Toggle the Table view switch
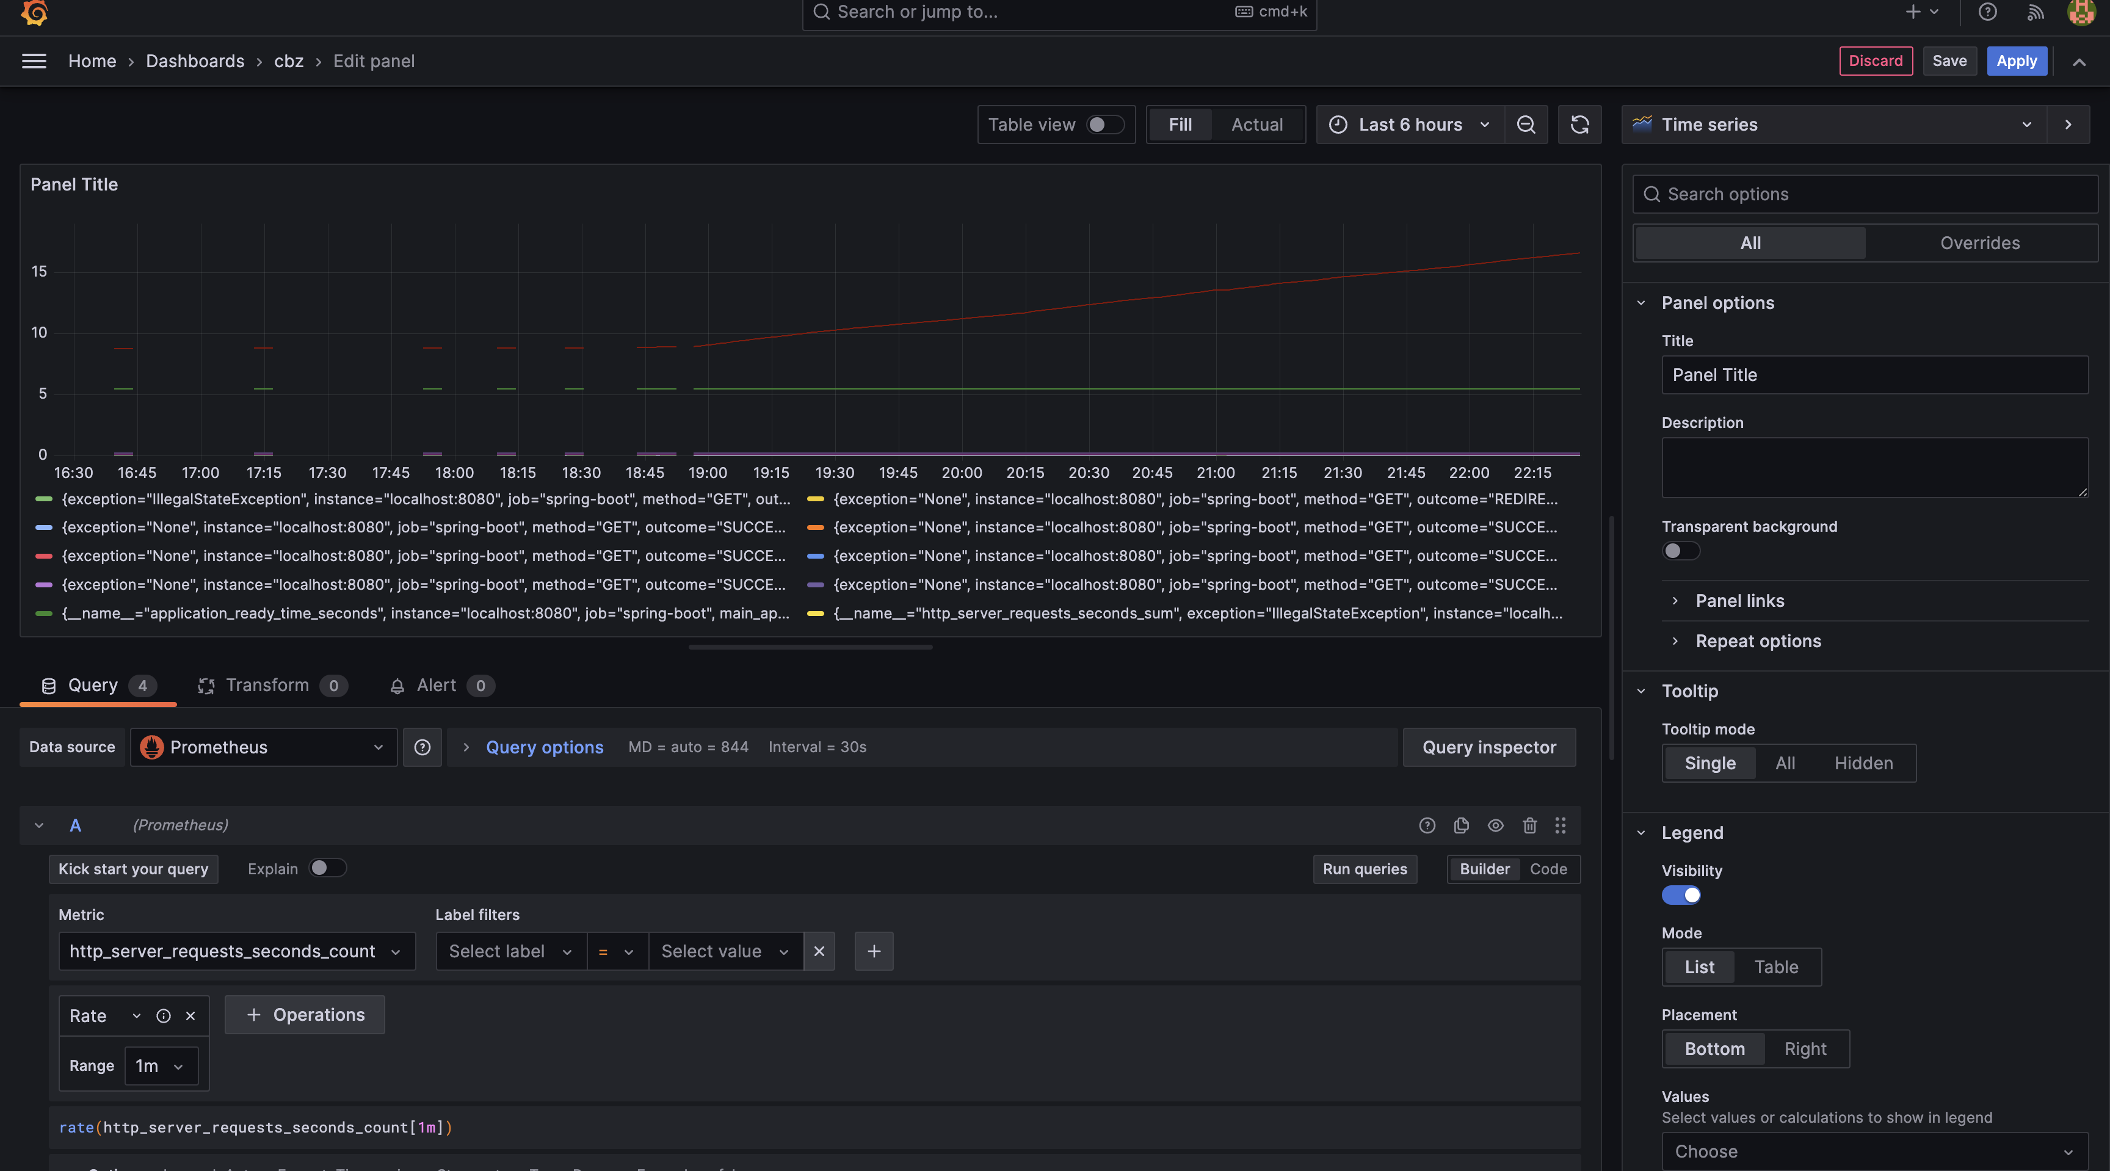The width and height of the screenshot is (2110, 1171). click(1105, 125)
